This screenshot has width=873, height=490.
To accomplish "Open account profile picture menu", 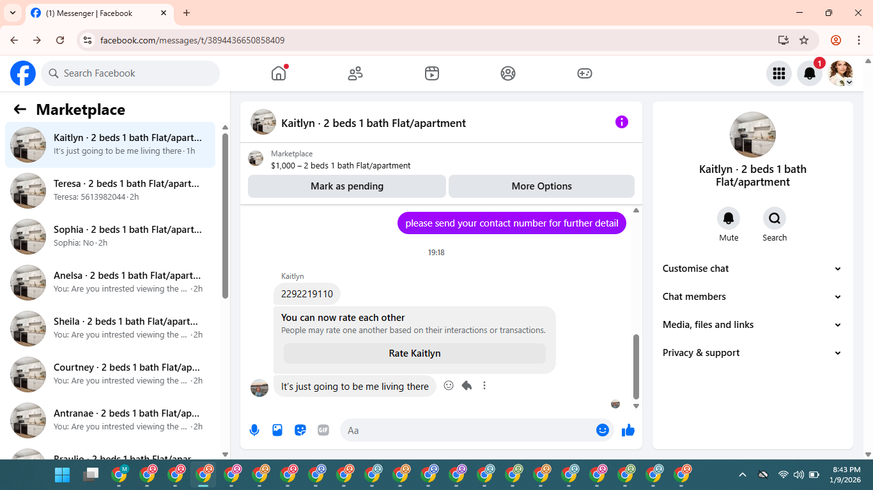I will pyautogui.click(x=840, y=73).
